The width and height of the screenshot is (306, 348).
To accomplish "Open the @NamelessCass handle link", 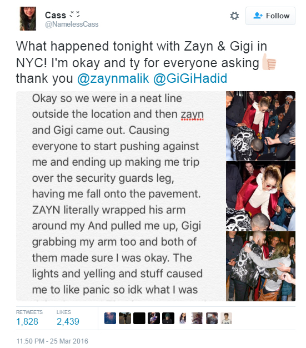I will (72, 24).
